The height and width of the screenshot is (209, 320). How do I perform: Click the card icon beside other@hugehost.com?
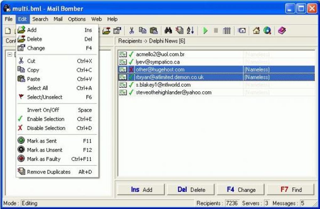tap(123, 70)
